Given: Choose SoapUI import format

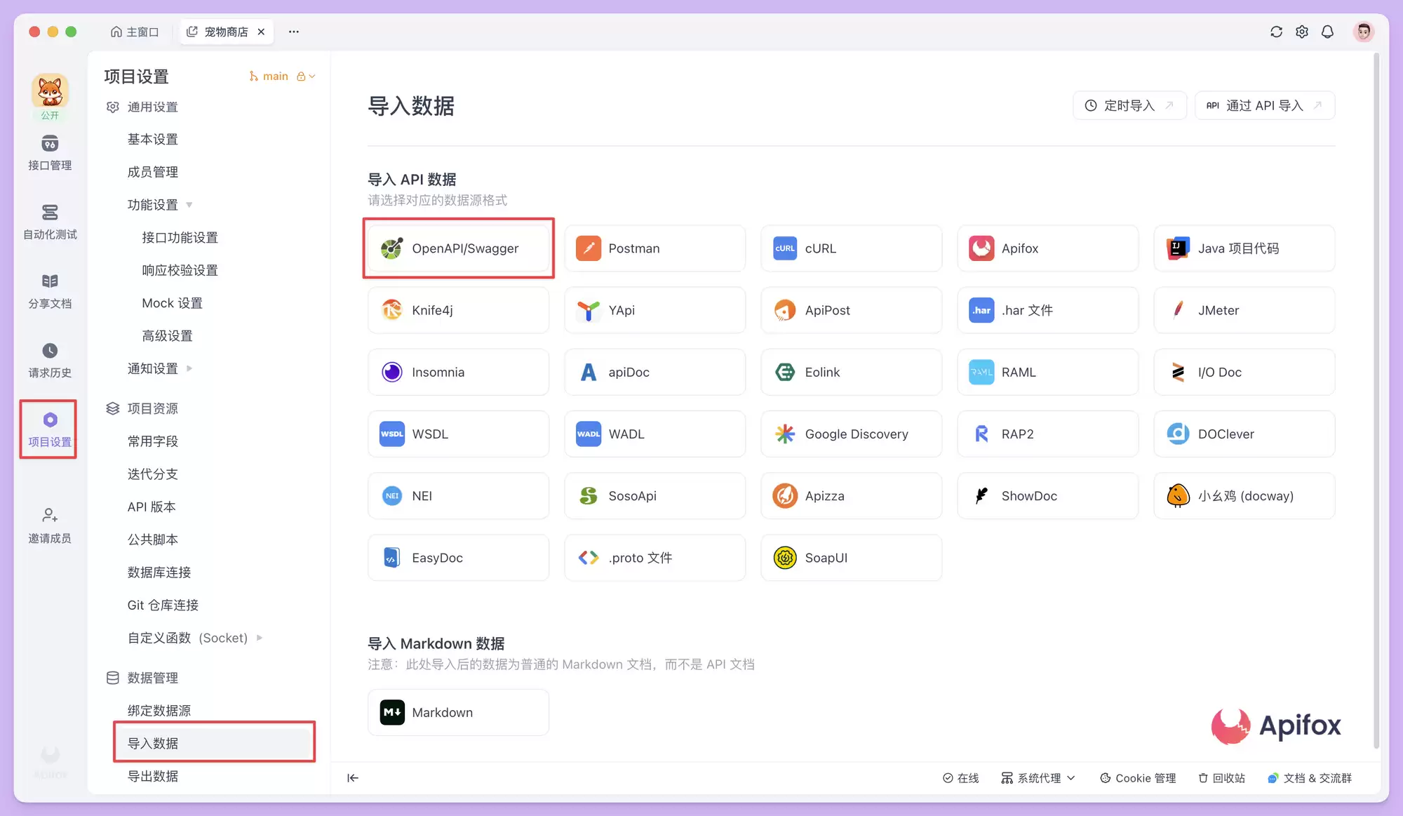Looking at the screenshot, I should 851,557.
